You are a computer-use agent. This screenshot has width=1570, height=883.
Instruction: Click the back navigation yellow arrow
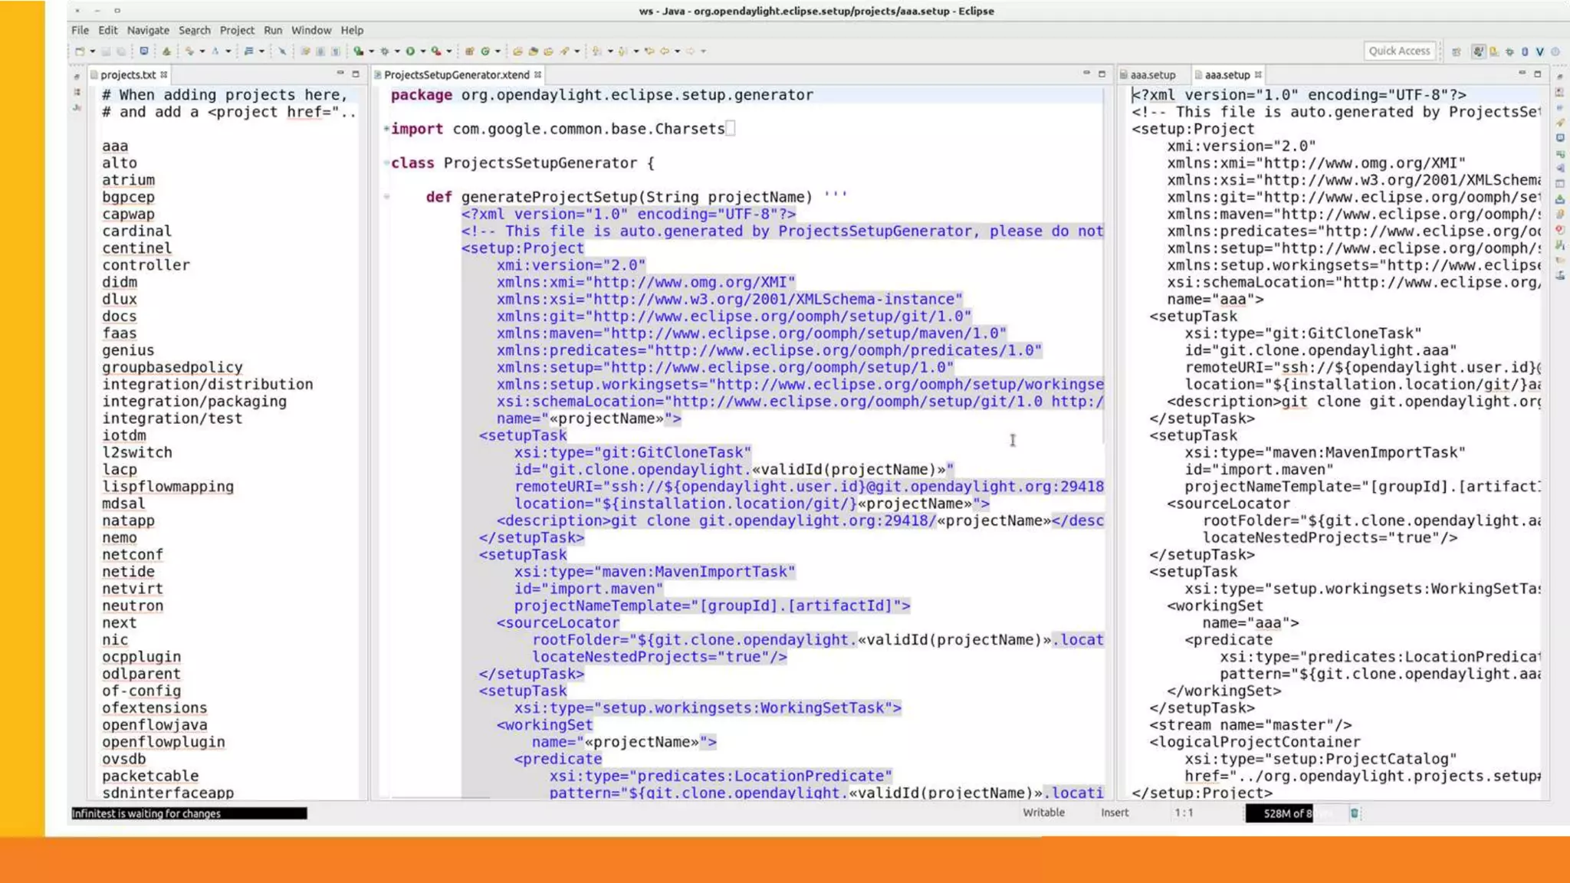tap(665, 51)
